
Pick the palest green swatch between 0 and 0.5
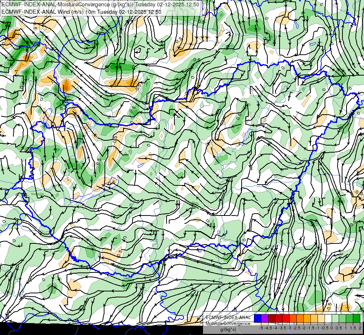(335, 318)
